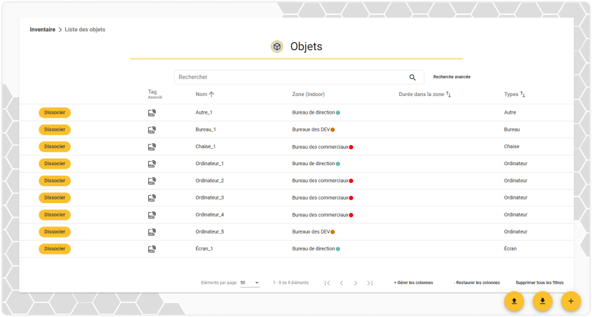592x317 pixels.
Task: Open Recherche avancée
Action: (452, 77)
